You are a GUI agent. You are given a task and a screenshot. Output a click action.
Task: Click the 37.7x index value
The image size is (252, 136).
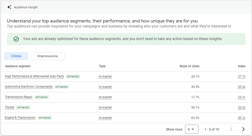[242, 77]
